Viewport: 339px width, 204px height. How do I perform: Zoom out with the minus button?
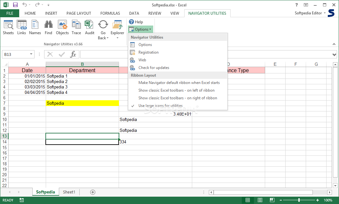click(280, 200)
